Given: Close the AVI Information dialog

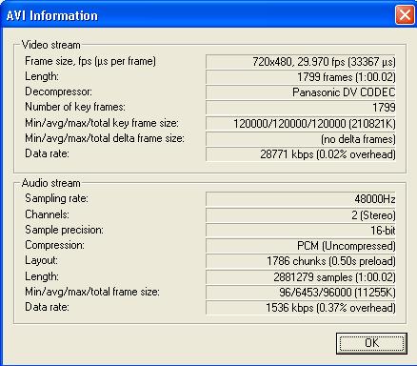Looking at the screenshot, I should (405, 15).
